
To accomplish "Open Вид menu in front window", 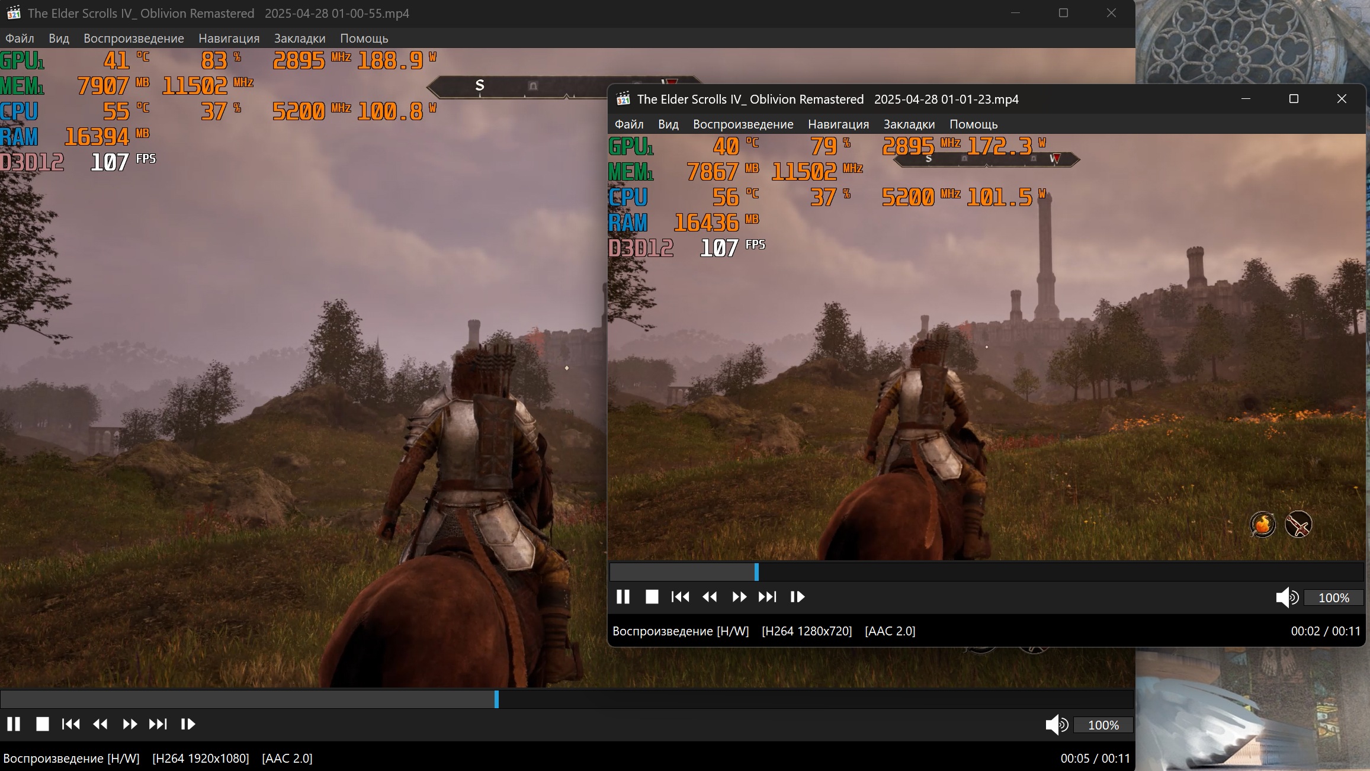I will coord(668,124).
